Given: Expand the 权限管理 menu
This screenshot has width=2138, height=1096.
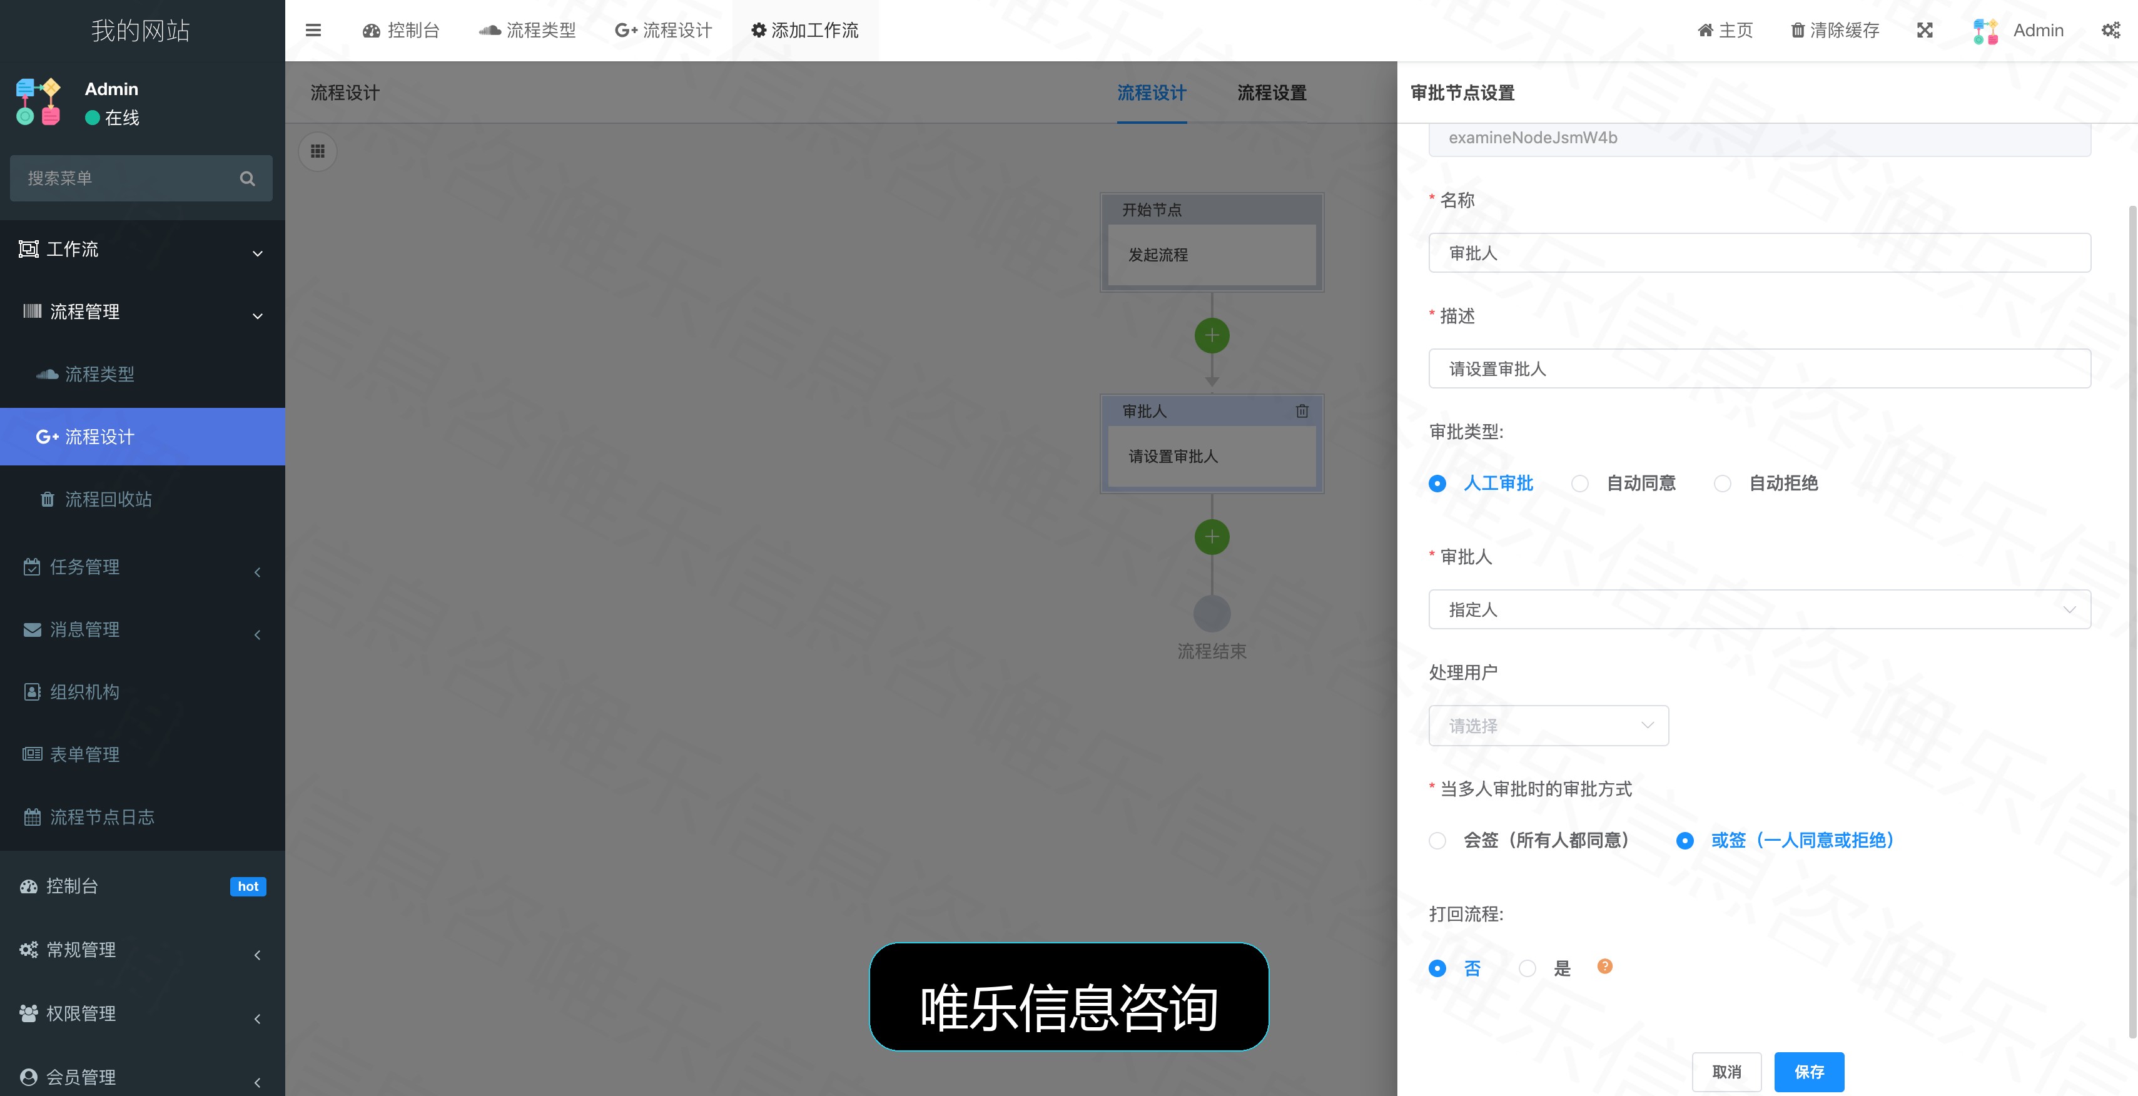Looking at the screenshot, I should point(143,1013).
